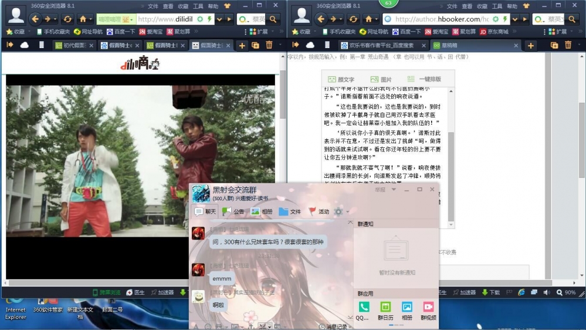Open the QQ group settings gear
The height and width of the screenshot is (330, 586).
click(x=338, y=212)
